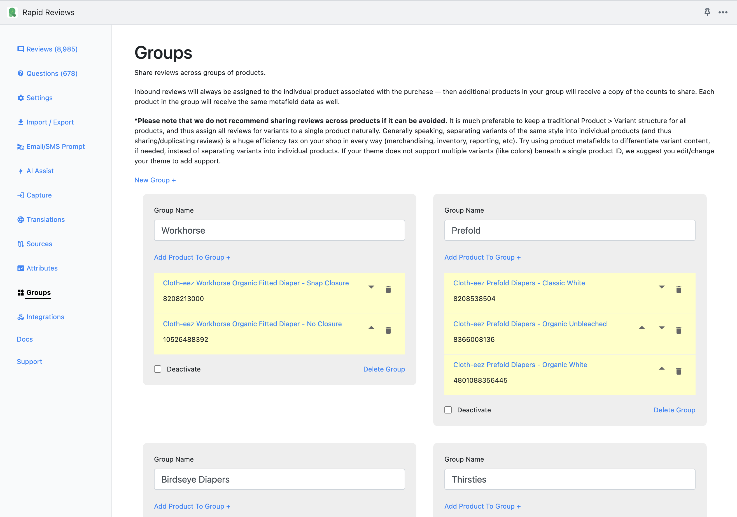Click the Rapid Reviews app logo
Screen dimensions: 737x517
tap(12, 12)
